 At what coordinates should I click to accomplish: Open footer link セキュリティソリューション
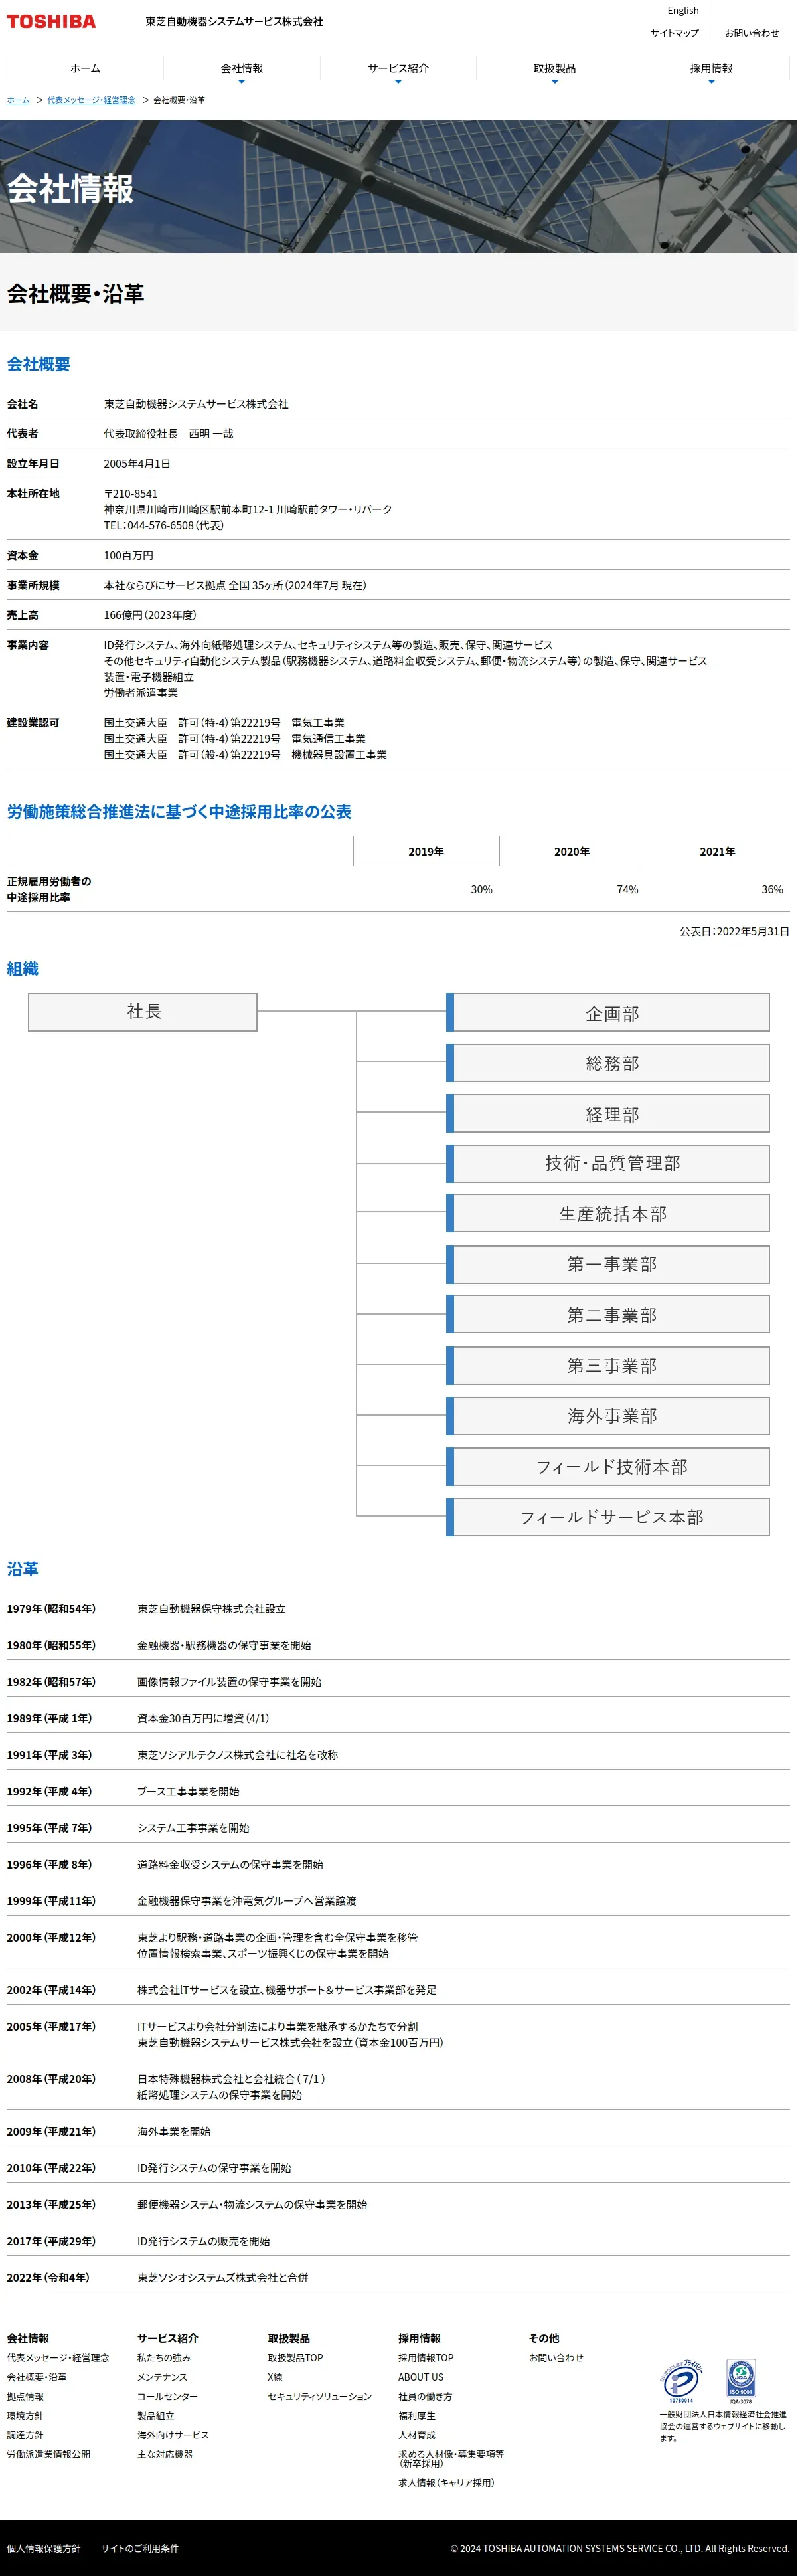pyautogui.click(x=320, y=2396)
